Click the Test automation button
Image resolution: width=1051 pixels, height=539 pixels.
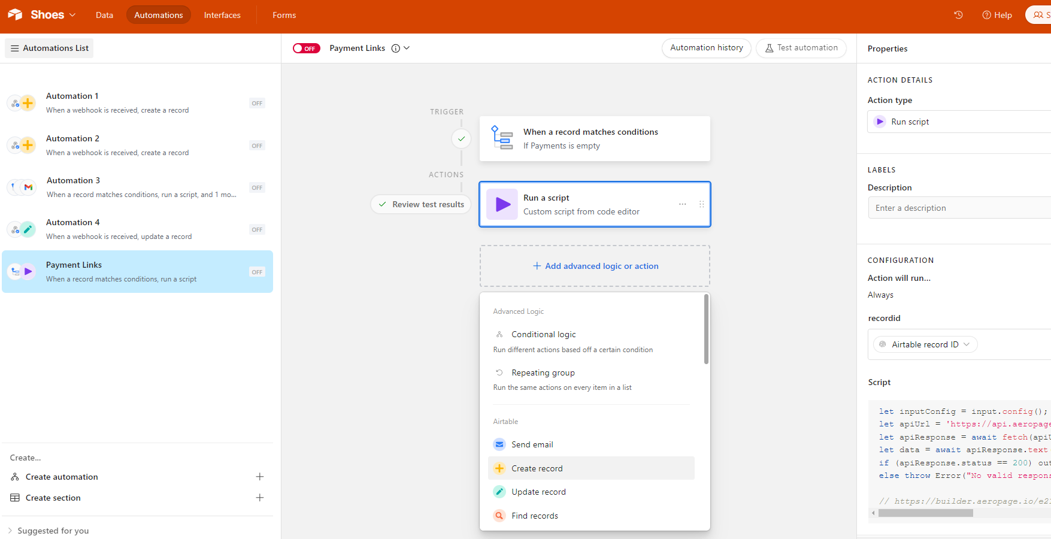(801, 48)
